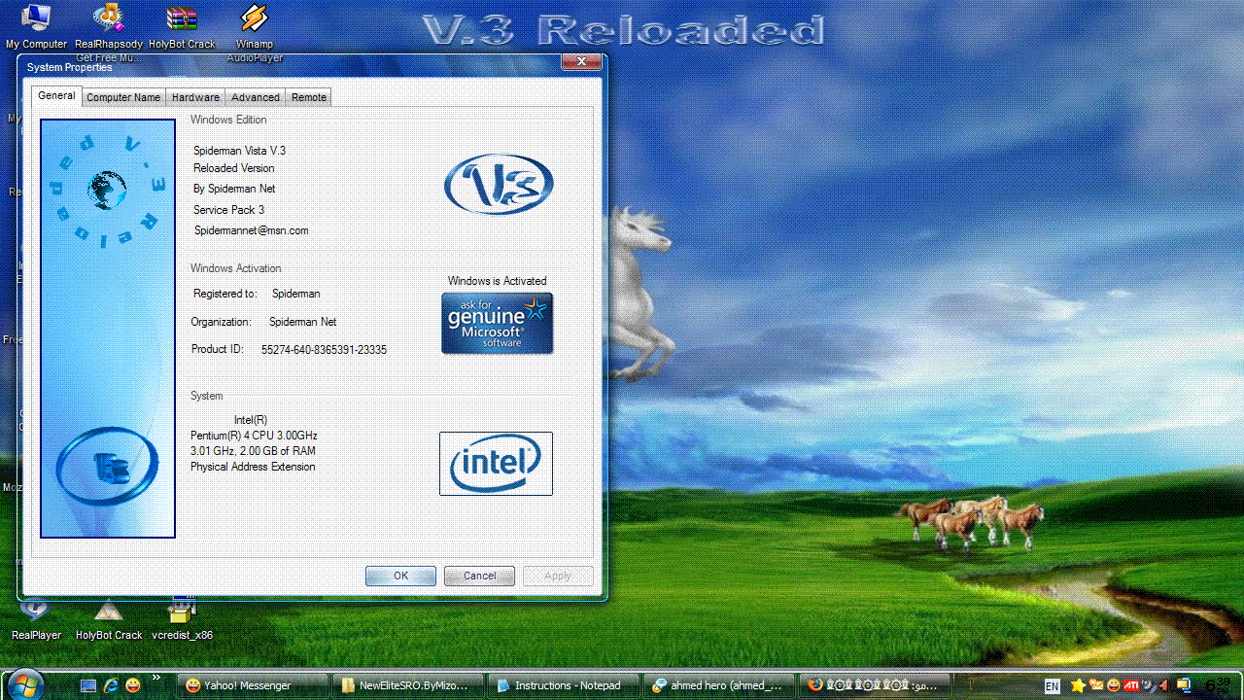Screen dimensions: 1244x700
Task: Open the My Computer desktop icon
Action: point(36,26)
